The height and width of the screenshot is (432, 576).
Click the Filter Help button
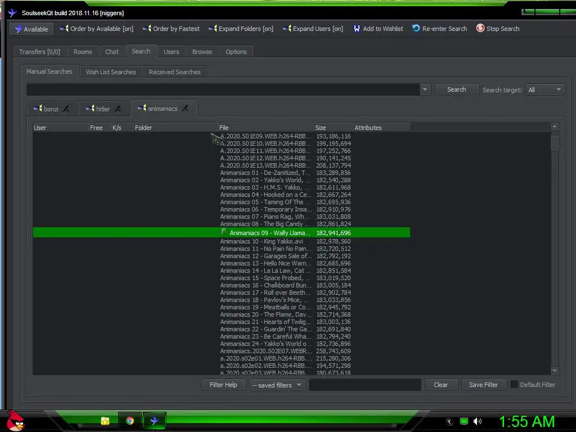[x=223, y=385]
